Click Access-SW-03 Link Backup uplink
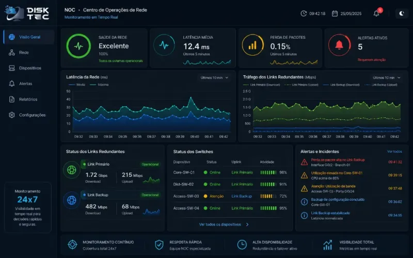This screenshot has width=413, height=258. pos(242,196)
